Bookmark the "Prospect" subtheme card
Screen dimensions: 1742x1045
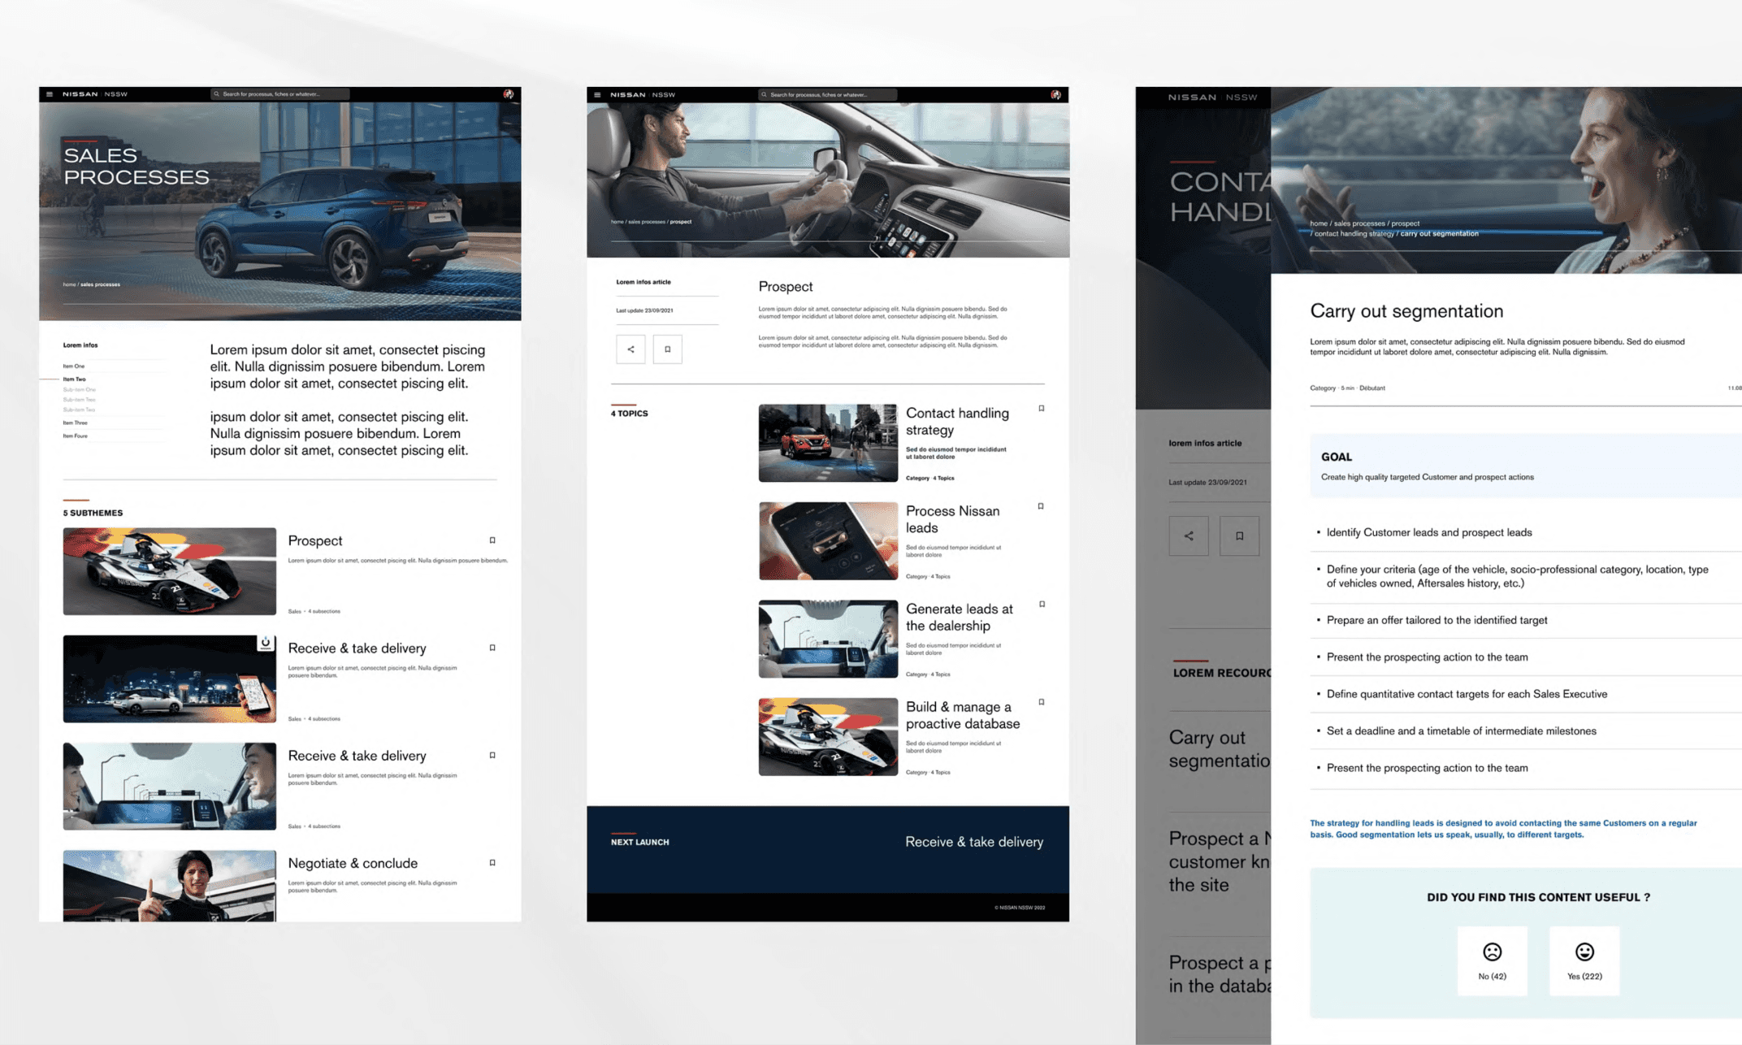pos(492,540)
